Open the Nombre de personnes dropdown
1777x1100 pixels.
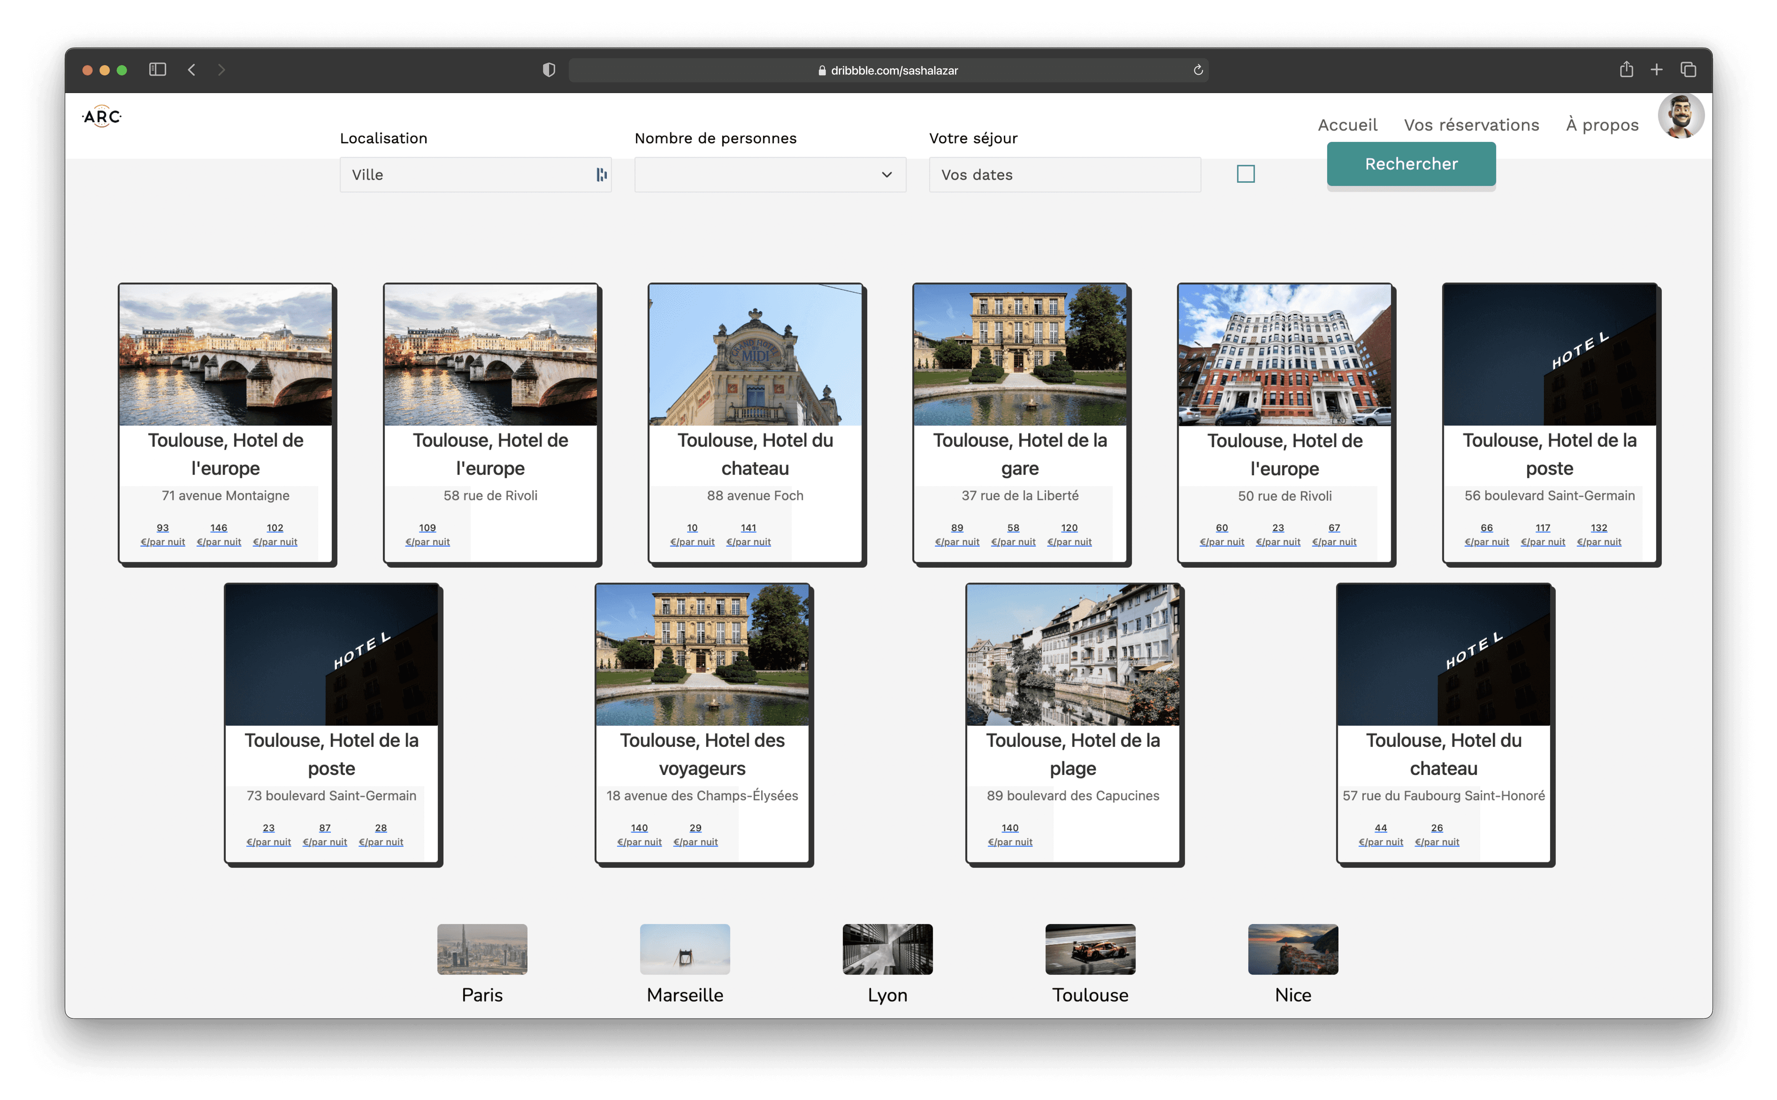770,175
